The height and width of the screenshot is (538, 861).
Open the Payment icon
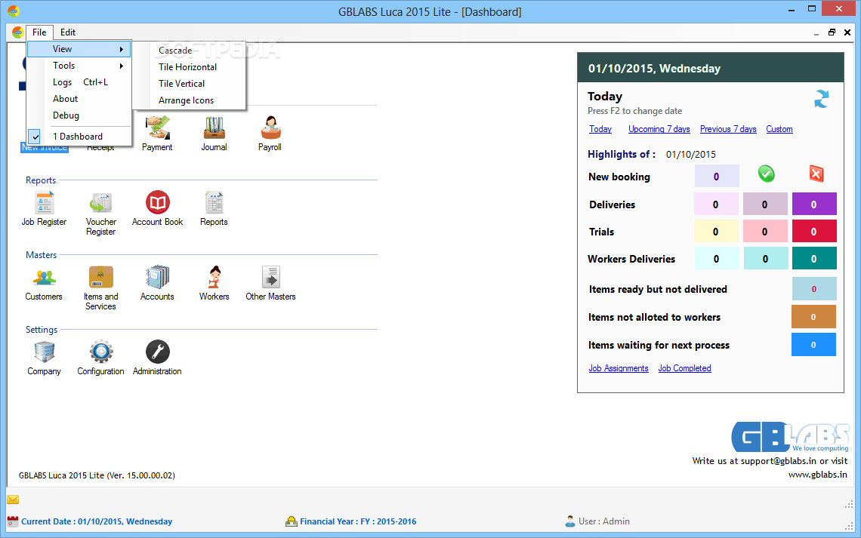(157, 128)
